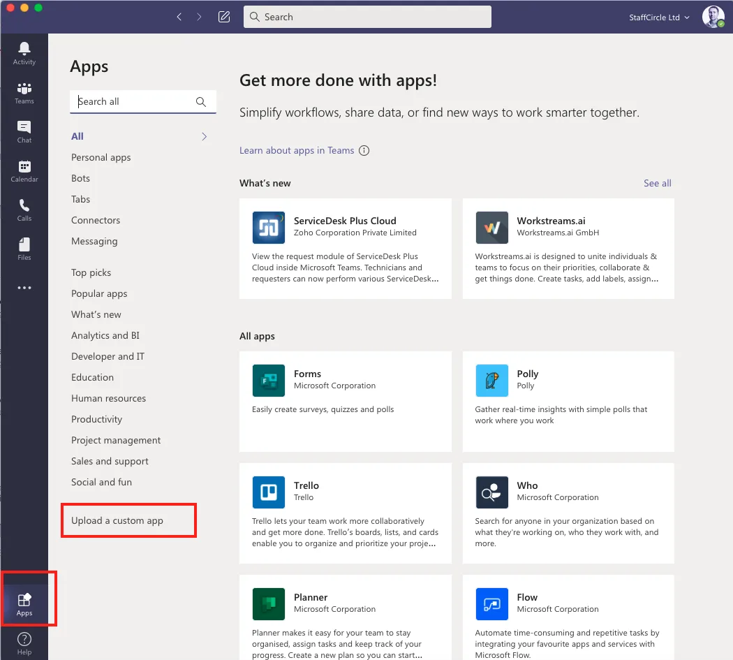Open Project management category
This screenshot has height=660, width=733.
[116, 440]
